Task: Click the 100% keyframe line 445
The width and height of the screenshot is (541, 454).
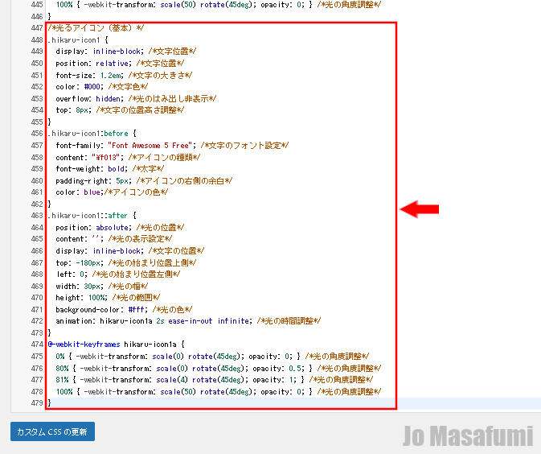Action: coord(219,5)
